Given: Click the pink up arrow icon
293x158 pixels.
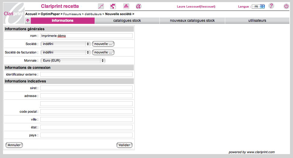Looking at the screenshot, I should point(28,21).
